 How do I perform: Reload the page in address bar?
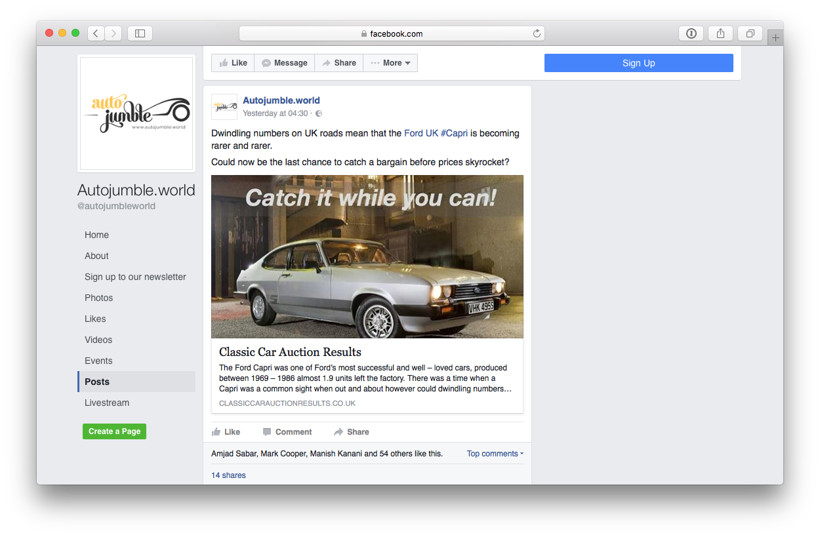point(537,33)
